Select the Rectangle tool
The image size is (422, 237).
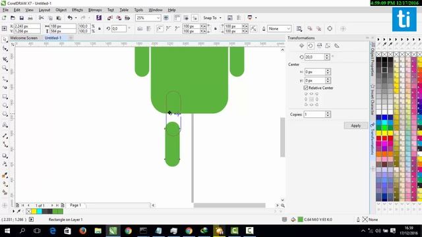coord(5,97)
